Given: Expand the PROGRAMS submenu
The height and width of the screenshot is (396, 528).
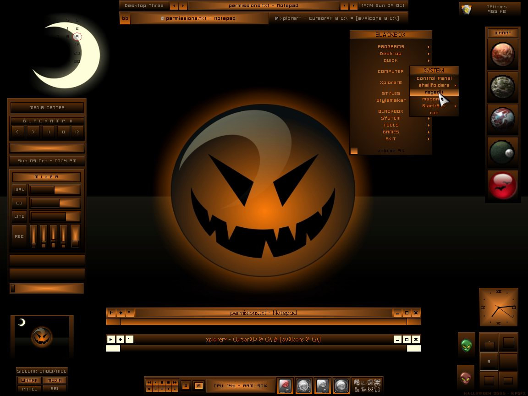Looking at the screenshot, I should (x=390, y=46).
